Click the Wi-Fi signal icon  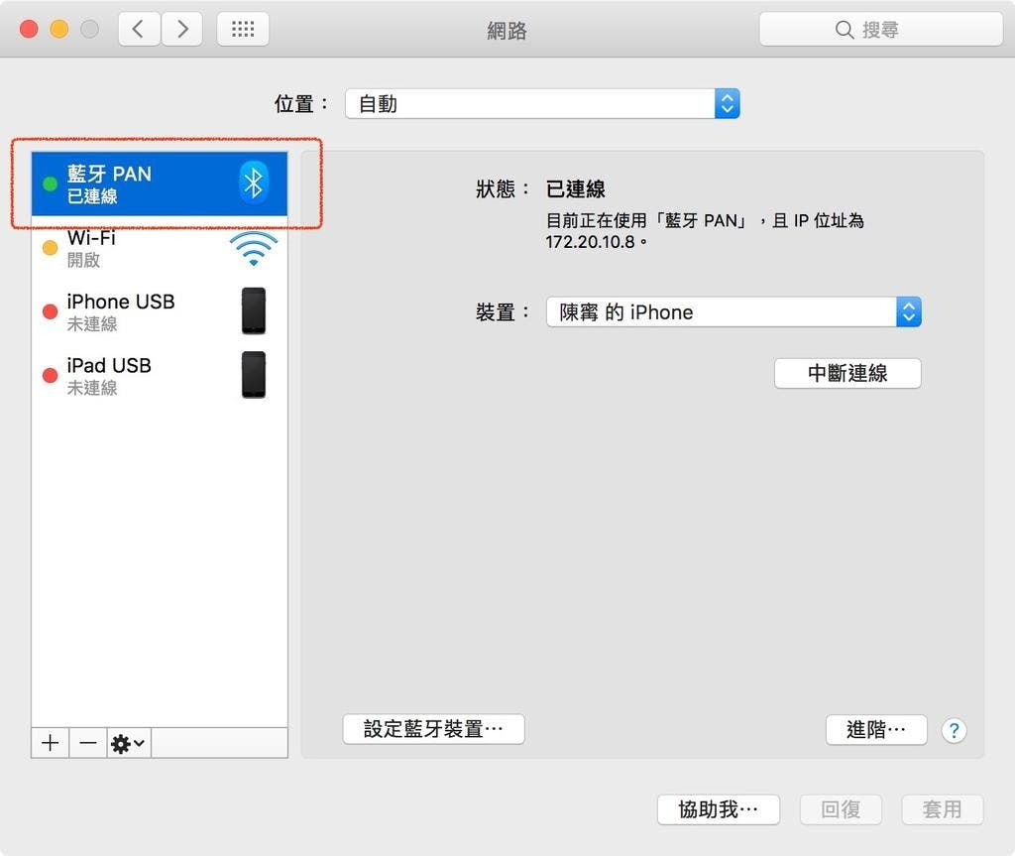254,249
